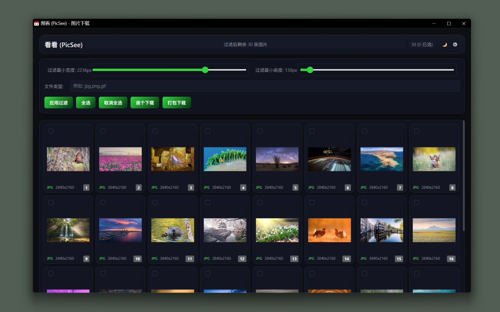Click number badge 12 on cherry blossom card
500x312 pixels.
(x=242, y=259)
